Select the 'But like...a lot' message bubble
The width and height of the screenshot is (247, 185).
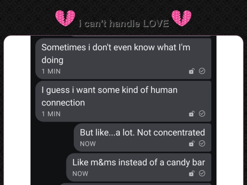142,137
